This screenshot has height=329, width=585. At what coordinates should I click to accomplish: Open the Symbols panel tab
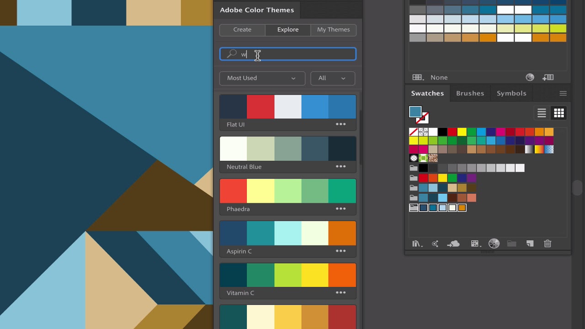(511, 93)
